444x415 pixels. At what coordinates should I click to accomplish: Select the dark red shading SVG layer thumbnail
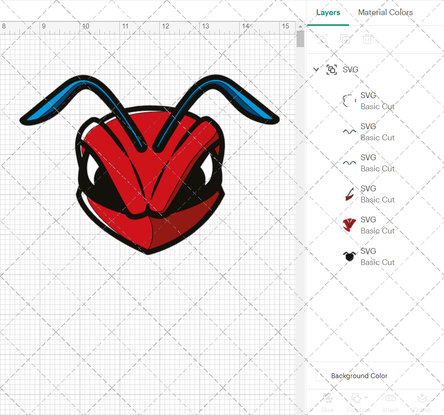349,194
